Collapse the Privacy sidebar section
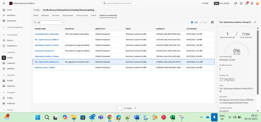This screenshot has height=122, width=261. (x=4, y=110)
